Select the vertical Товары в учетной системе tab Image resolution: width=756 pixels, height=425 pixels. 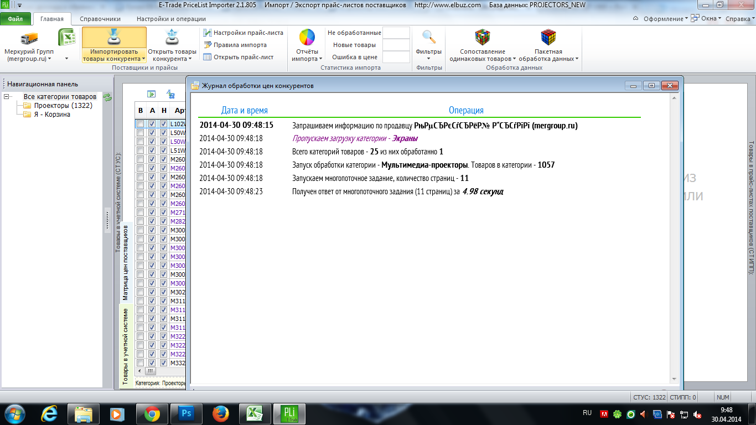pyautogui.click(x=126, y=346)
